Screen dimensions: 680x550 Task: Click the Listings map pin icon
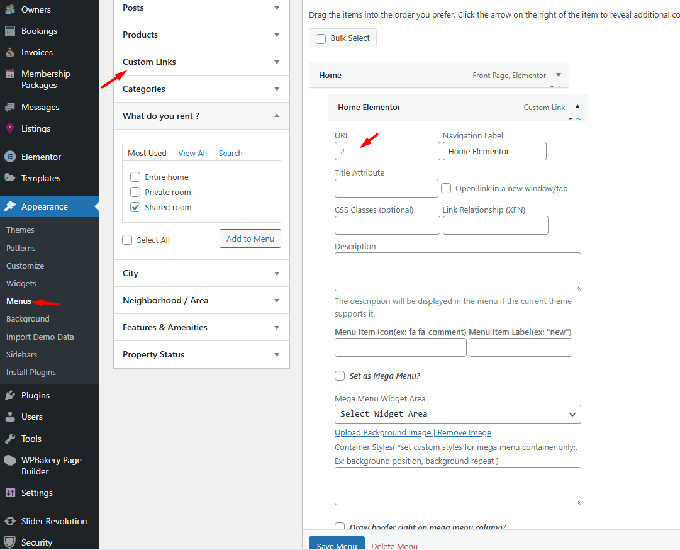10,128
